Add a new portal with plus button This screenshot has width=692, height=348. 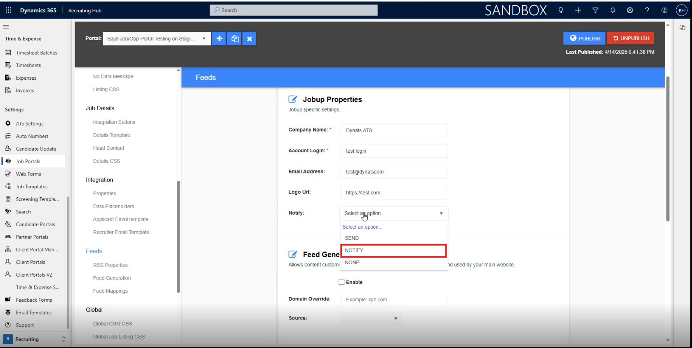coord(219,38)
